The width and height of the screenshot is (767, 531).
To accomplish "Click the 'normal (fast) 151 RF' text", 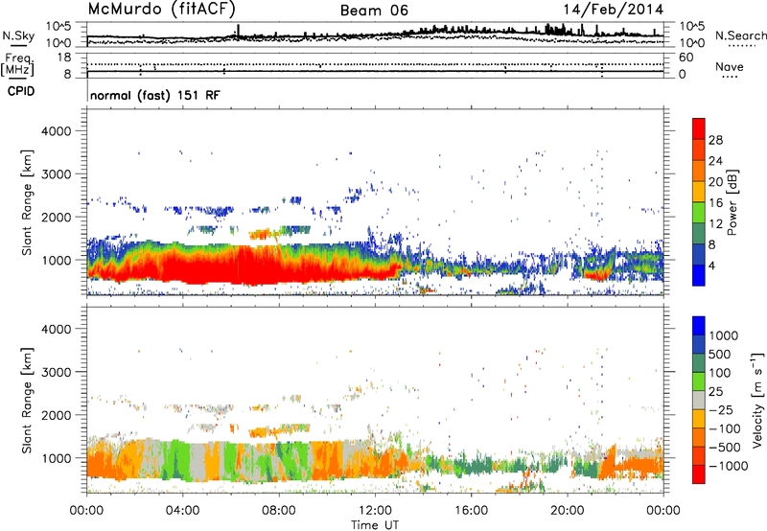I will pyautogui.click(x=155, y=95).
